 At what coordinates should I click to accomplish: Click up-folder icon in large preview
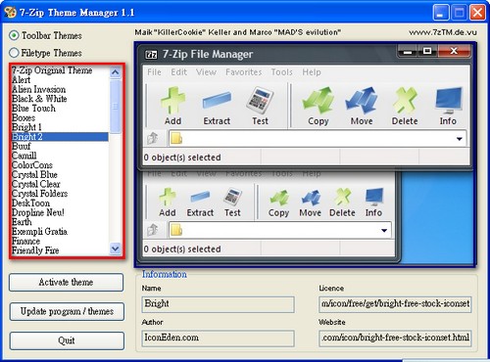(152, 138)
